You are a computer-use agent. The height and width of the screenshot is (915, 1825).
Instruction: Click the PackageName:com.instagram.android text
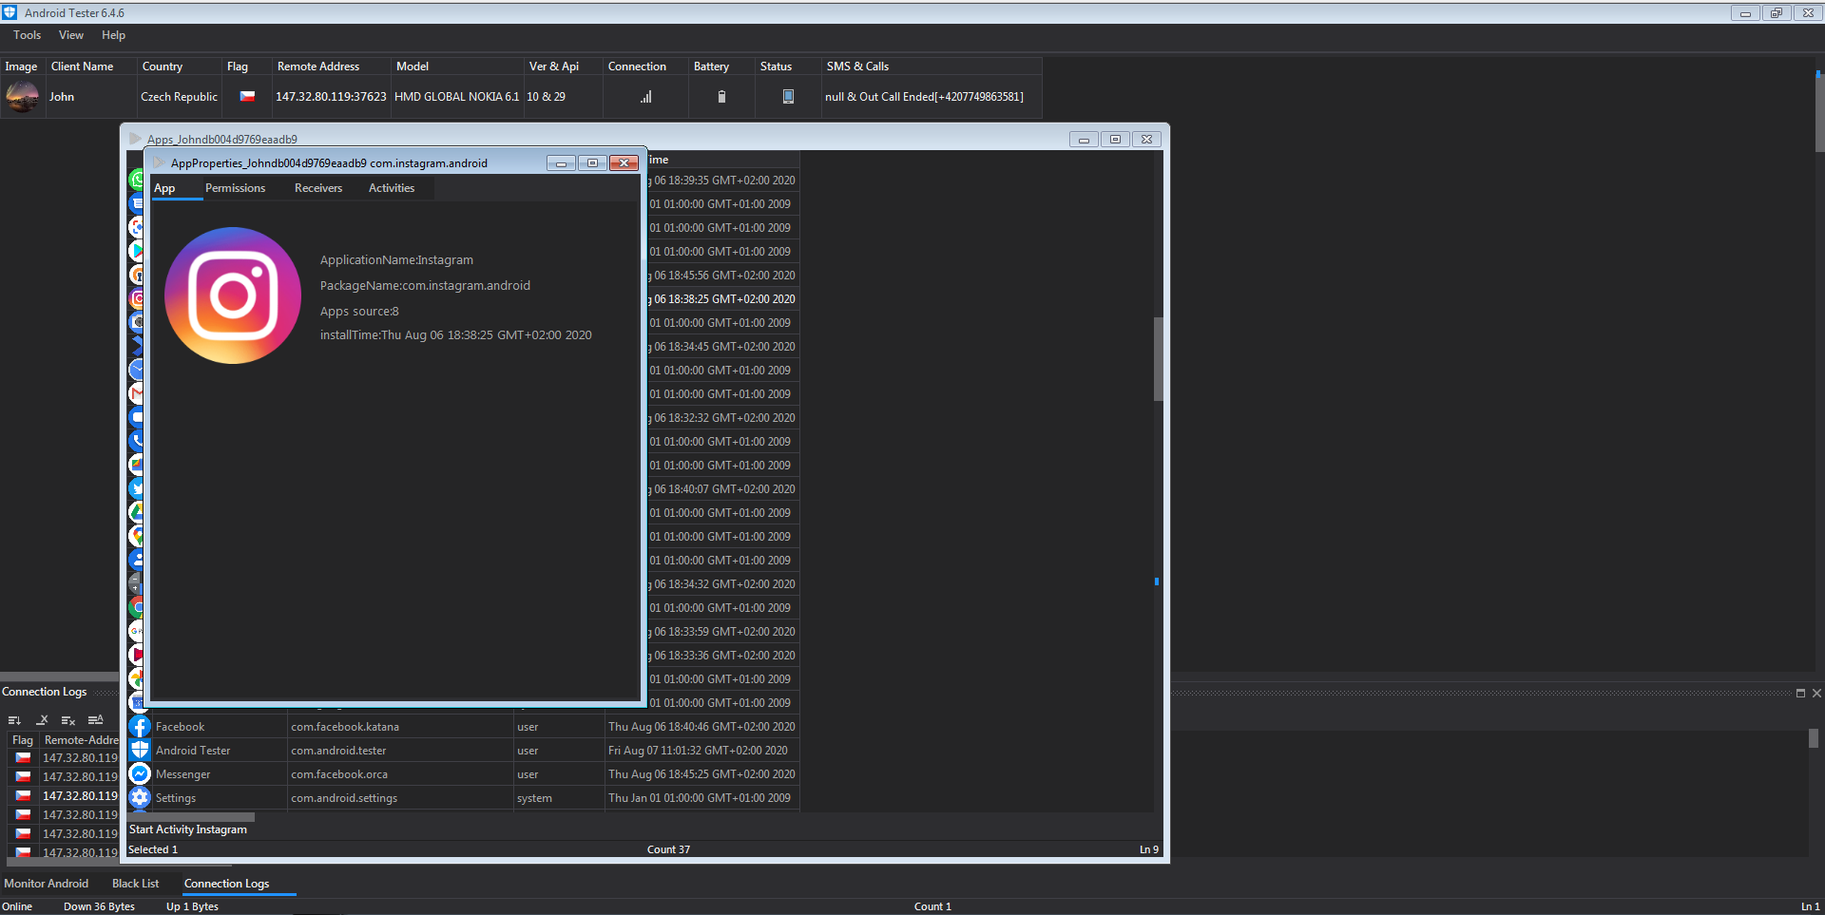pyautogui.click(x=425, y=286)
